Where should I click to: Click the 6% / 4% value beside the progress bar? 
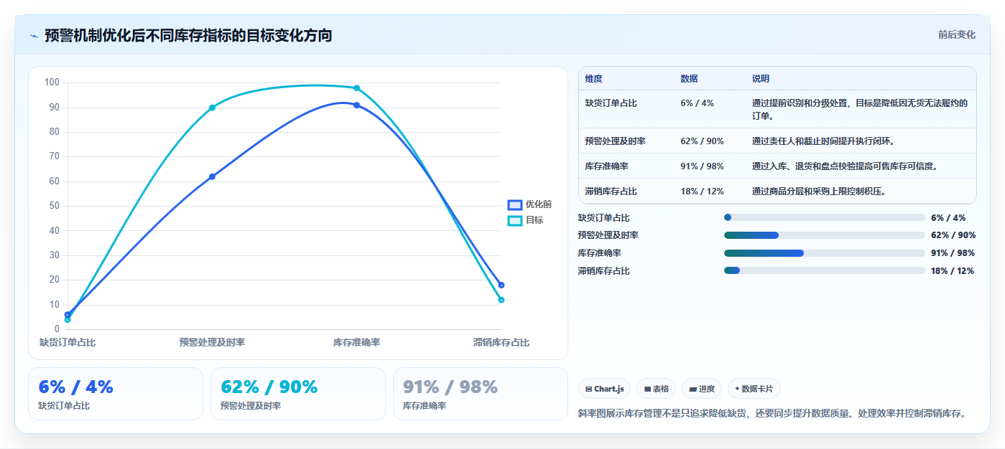coord(948,217)
